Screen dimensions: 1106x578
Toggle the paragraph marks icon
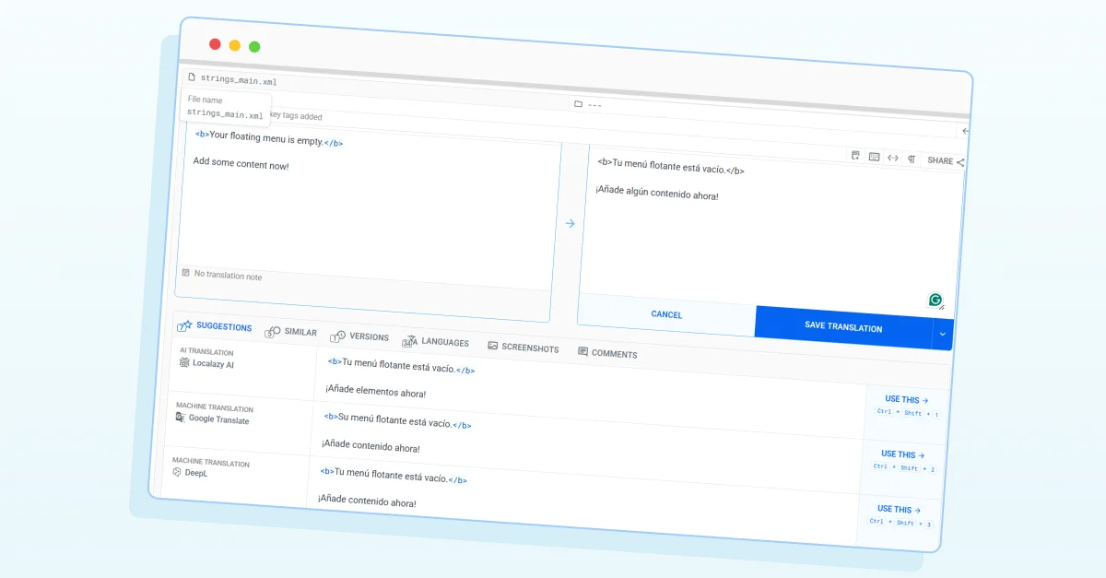912,159
